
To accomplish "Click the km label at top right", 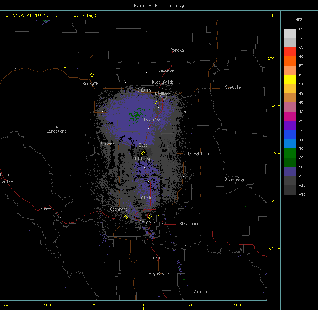I will [x=275, y=15].
